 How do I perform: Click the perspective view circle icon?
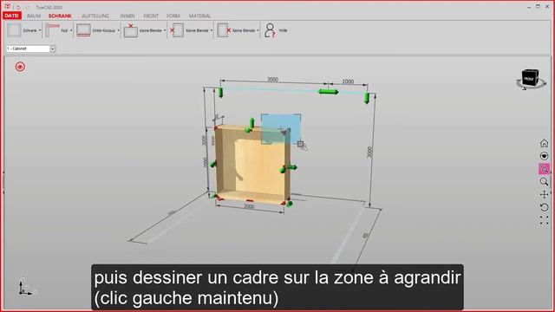point(544,156)
